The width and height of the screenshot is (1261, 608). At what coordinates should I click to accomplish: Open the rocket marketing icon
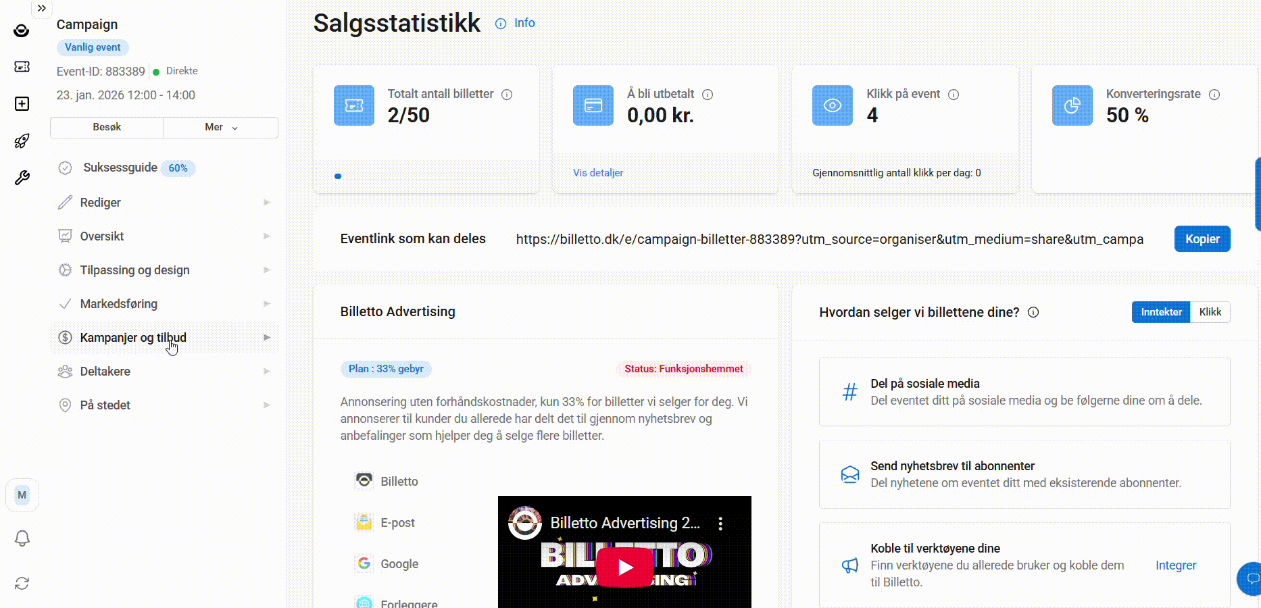click(22, 141)
